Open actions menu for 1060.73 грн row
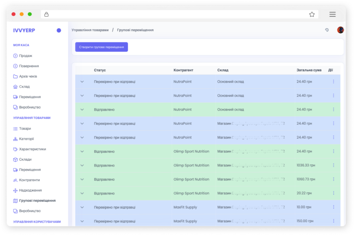 coord(333,179)
